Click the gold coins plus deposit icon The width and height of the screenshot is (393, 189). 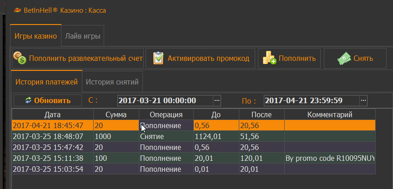[269, 58]
